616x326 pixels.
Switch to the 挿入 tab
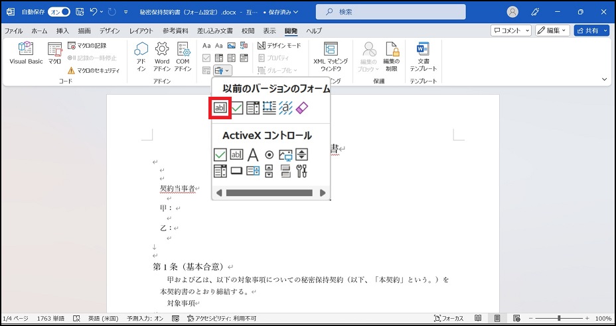(x=62, y=31)
